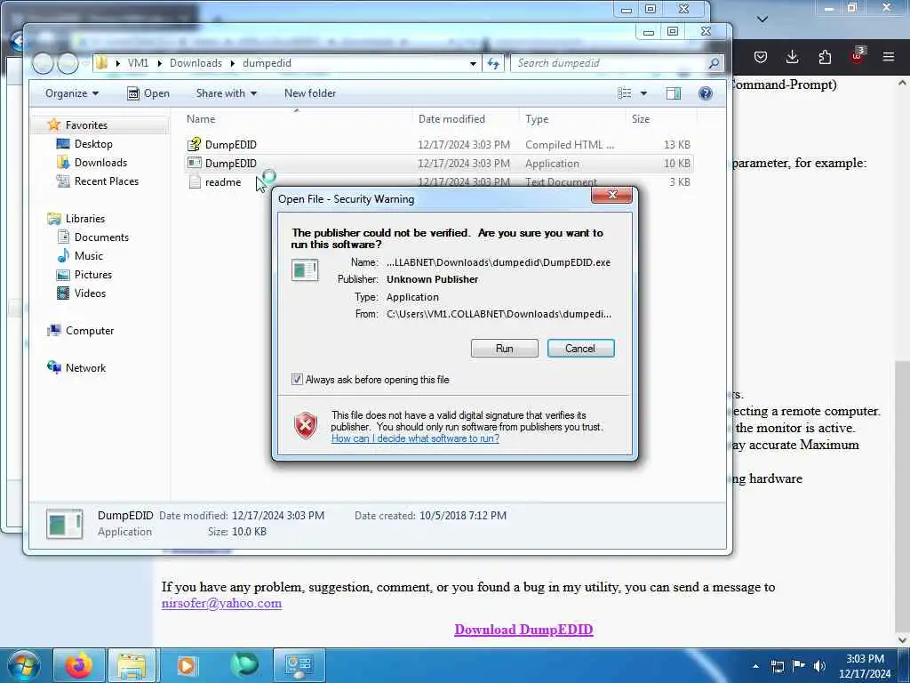Image resolution: width=910 pixels, height=683 pixels.
Task: Expand the Firefox list all tabs chevron
Action: point(762,20)
